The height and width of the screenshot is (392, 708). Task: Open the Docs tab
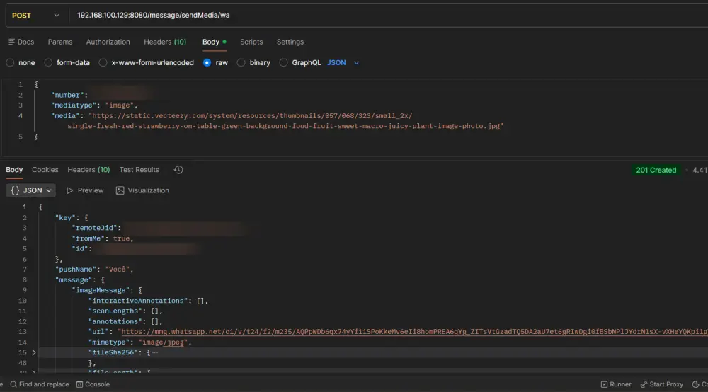(21, 42)
